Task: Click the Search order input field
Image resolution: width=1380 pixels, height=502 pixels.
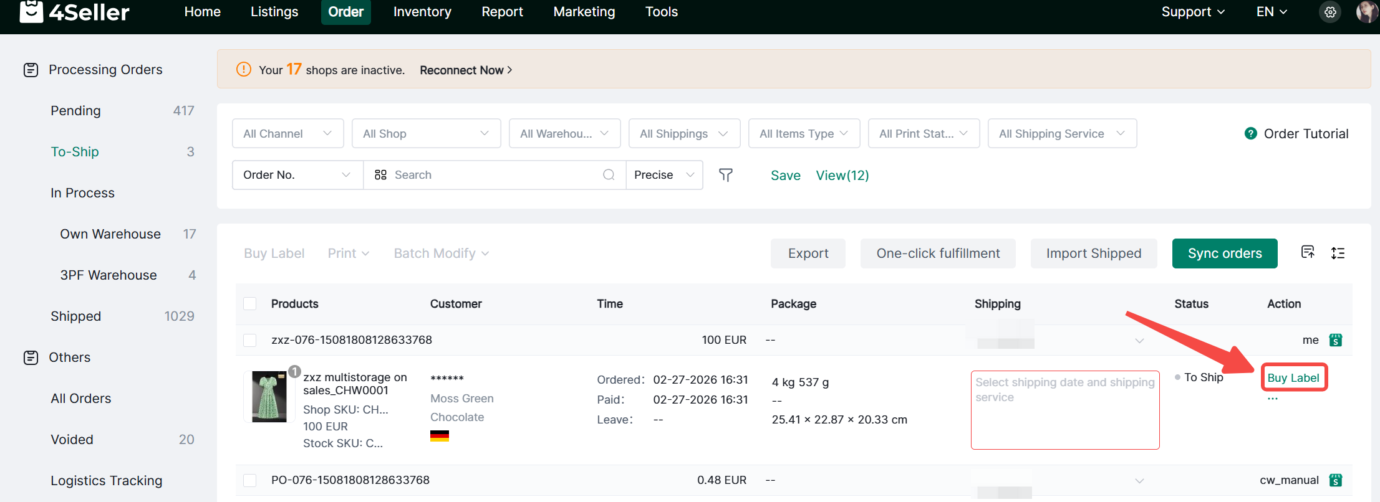Action: point(493,175)
